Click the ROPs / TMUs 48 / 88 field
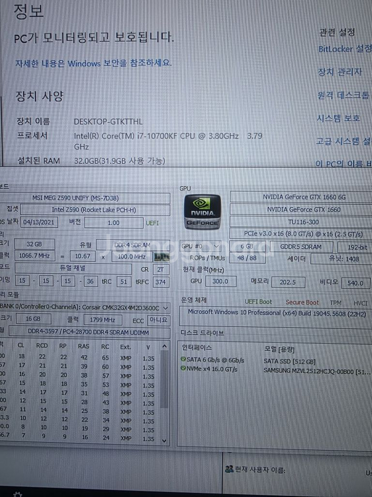 coord(247,258)
